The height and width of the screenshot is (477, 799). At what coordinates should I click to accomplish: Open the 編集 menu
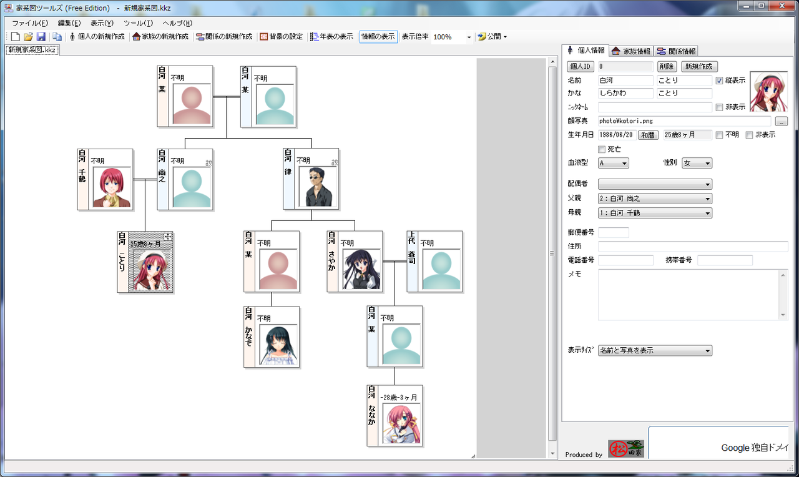click(x=69, y=23)
